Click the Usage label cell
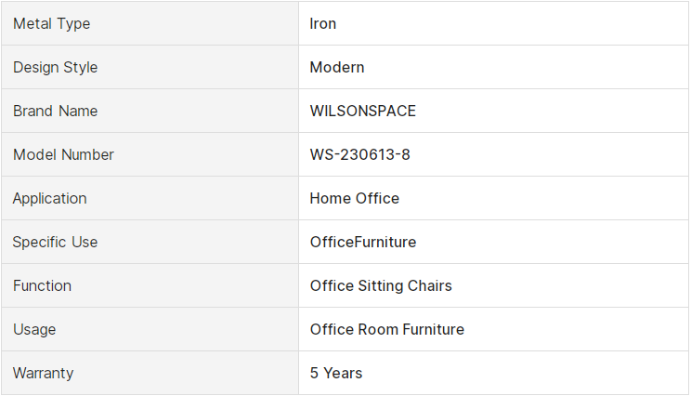Viewport: 691px width, 396px height. (150, 329)
